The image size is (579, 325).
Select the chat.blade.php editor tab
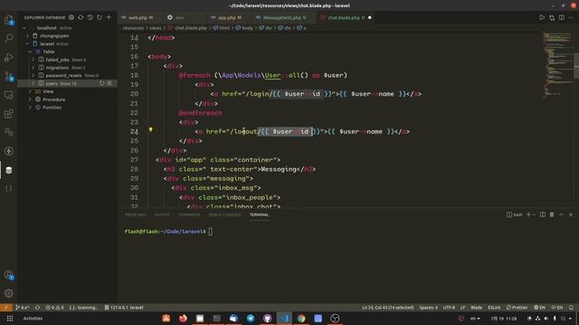click(346, 17)
